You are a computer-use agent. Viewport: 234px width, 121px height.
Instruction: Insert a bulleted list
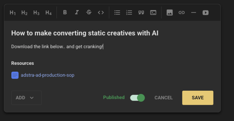pos(117,13)
